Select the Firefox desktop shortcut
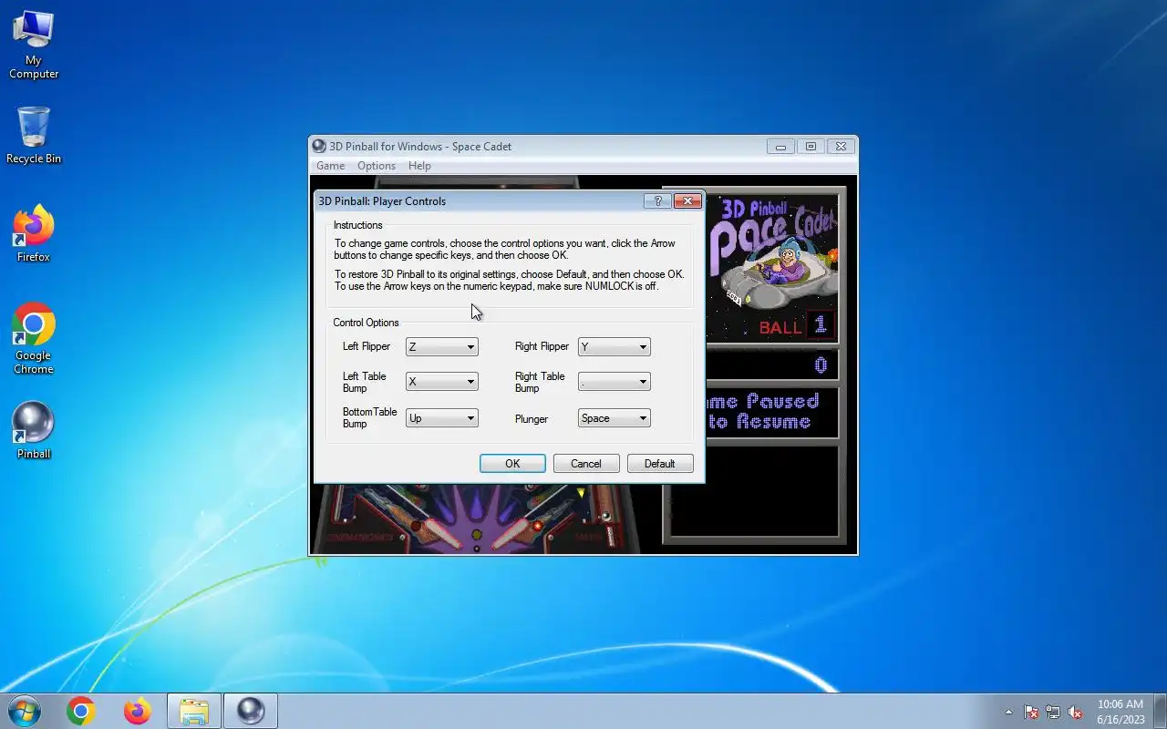1167x729 pixels. click(34, 234)
